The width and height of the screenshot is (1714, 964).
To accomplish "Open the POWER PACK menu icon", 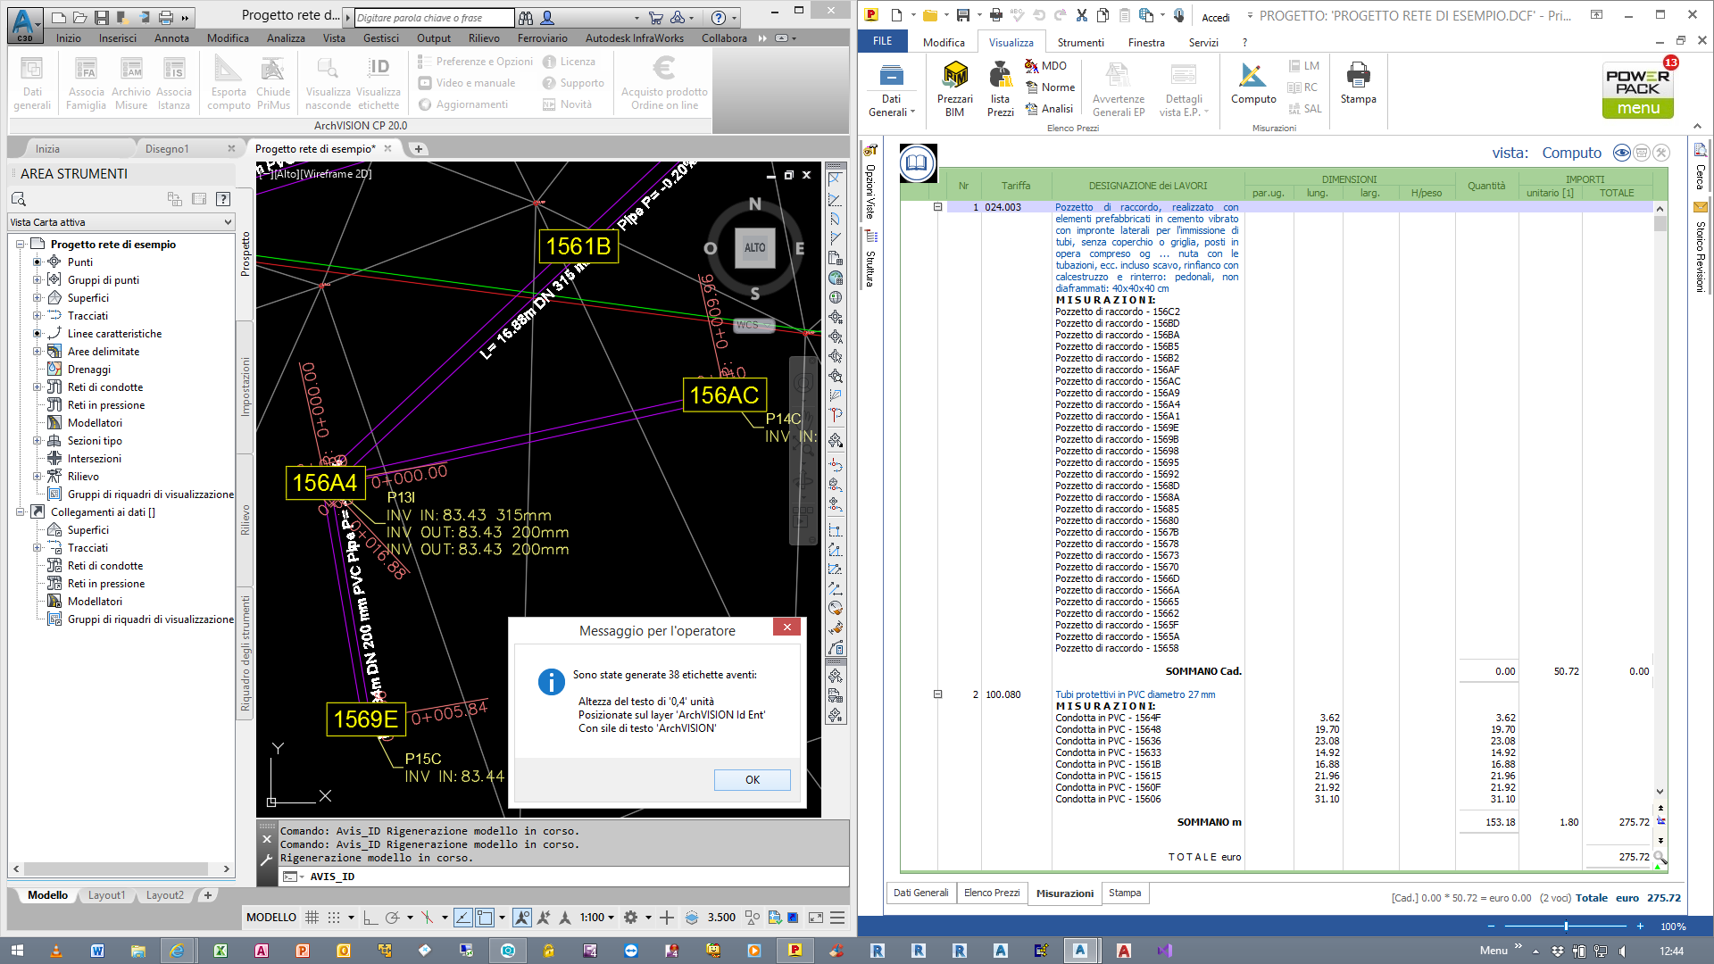I will click(1638, 89).
